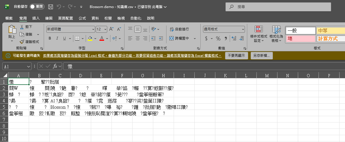This screenshot has width=345, height=142.
Task: Decrease indent in alignment group
Action: pos(153,38)
